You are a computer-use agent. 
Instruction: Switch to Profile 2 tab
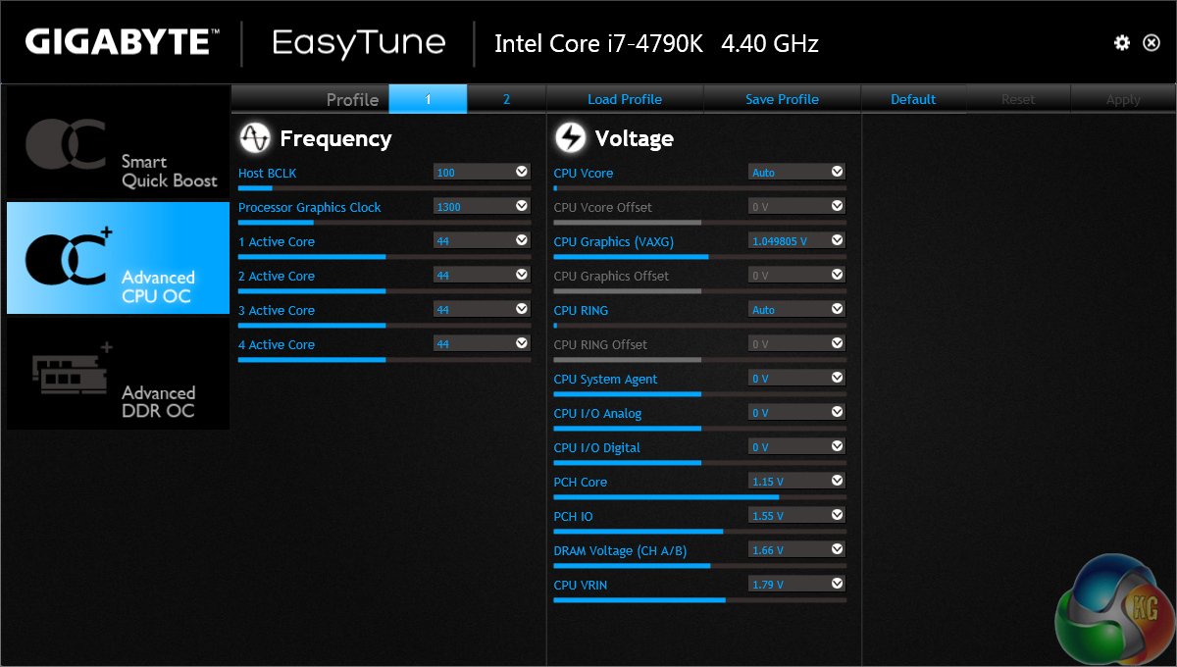pyautogui.click(x=506, y=99)
